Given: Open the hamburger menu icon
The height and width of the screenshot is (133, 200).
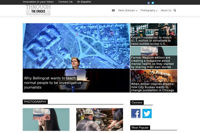Looking at the screenshot, I should point(113,10).
